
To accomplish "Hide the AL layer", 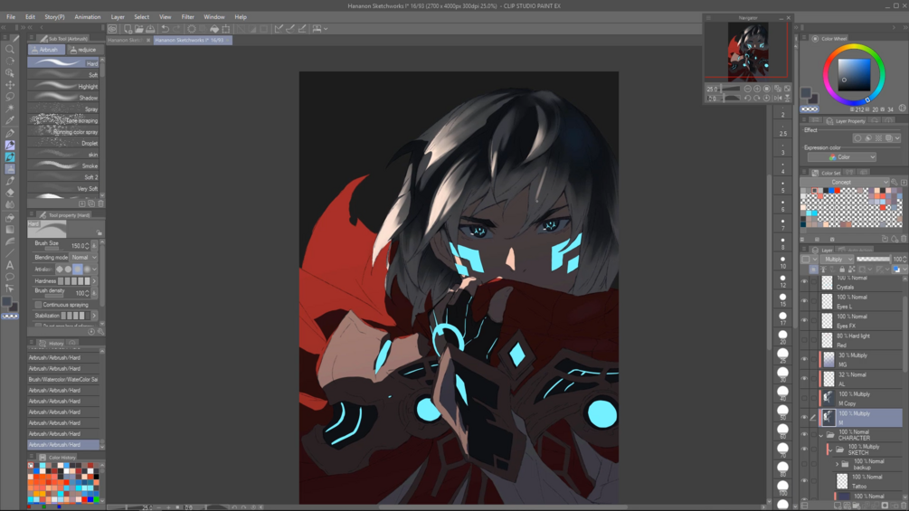I will [804, 379].
